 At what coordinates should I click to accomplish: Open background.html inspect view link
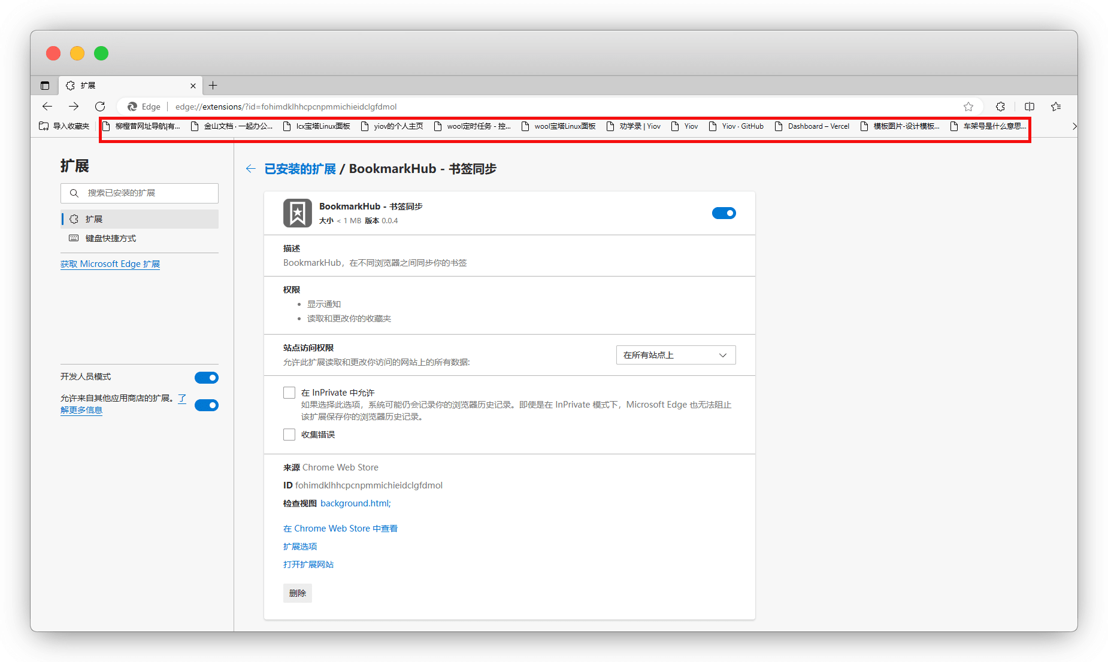click(355, 503)
